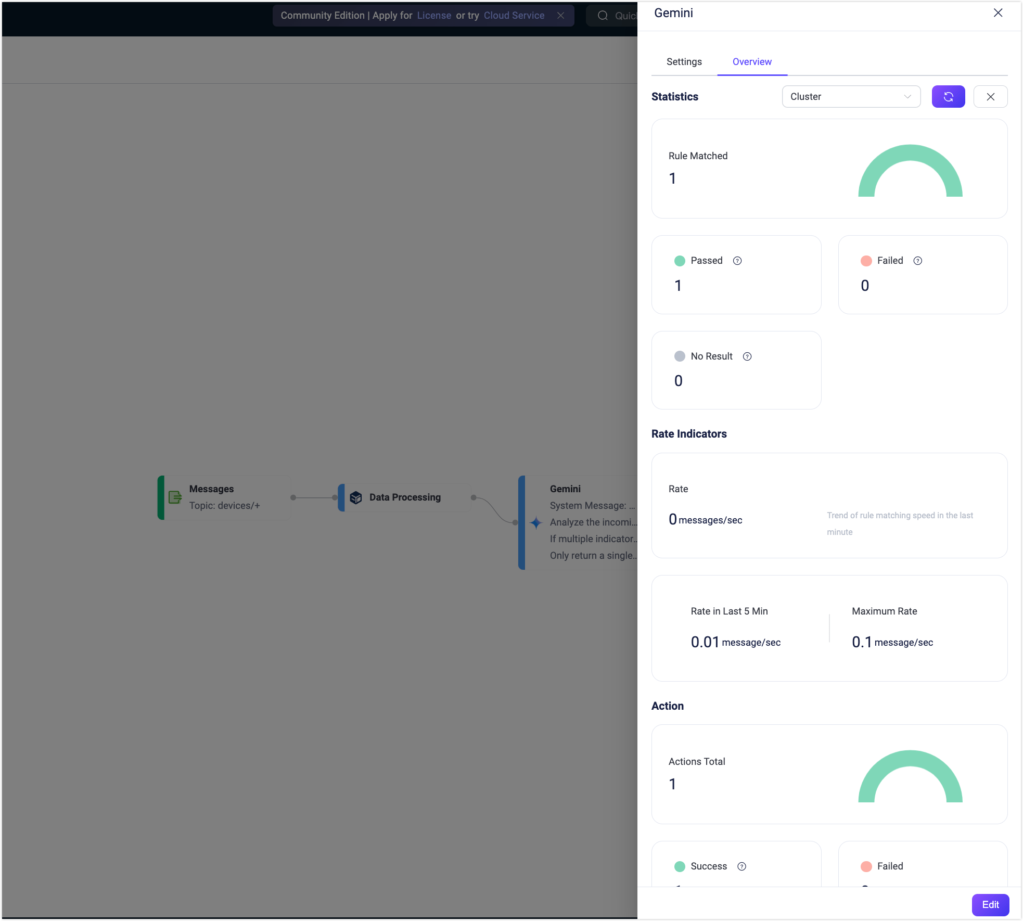Select the Overview tab
1023x921 pixels.
click(751, 61)
